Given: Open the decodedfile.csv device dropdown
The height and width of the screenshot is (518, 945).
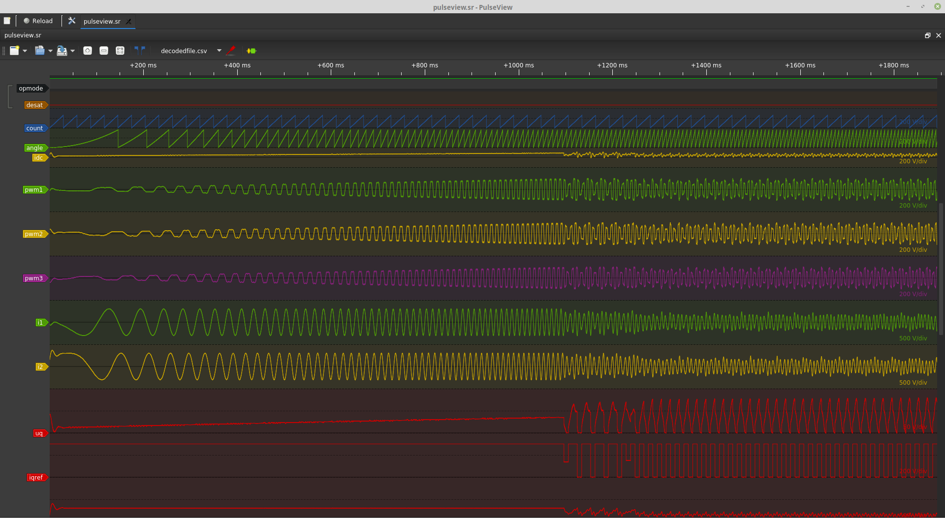Looking at the screenshot, I should pos(219,51).
